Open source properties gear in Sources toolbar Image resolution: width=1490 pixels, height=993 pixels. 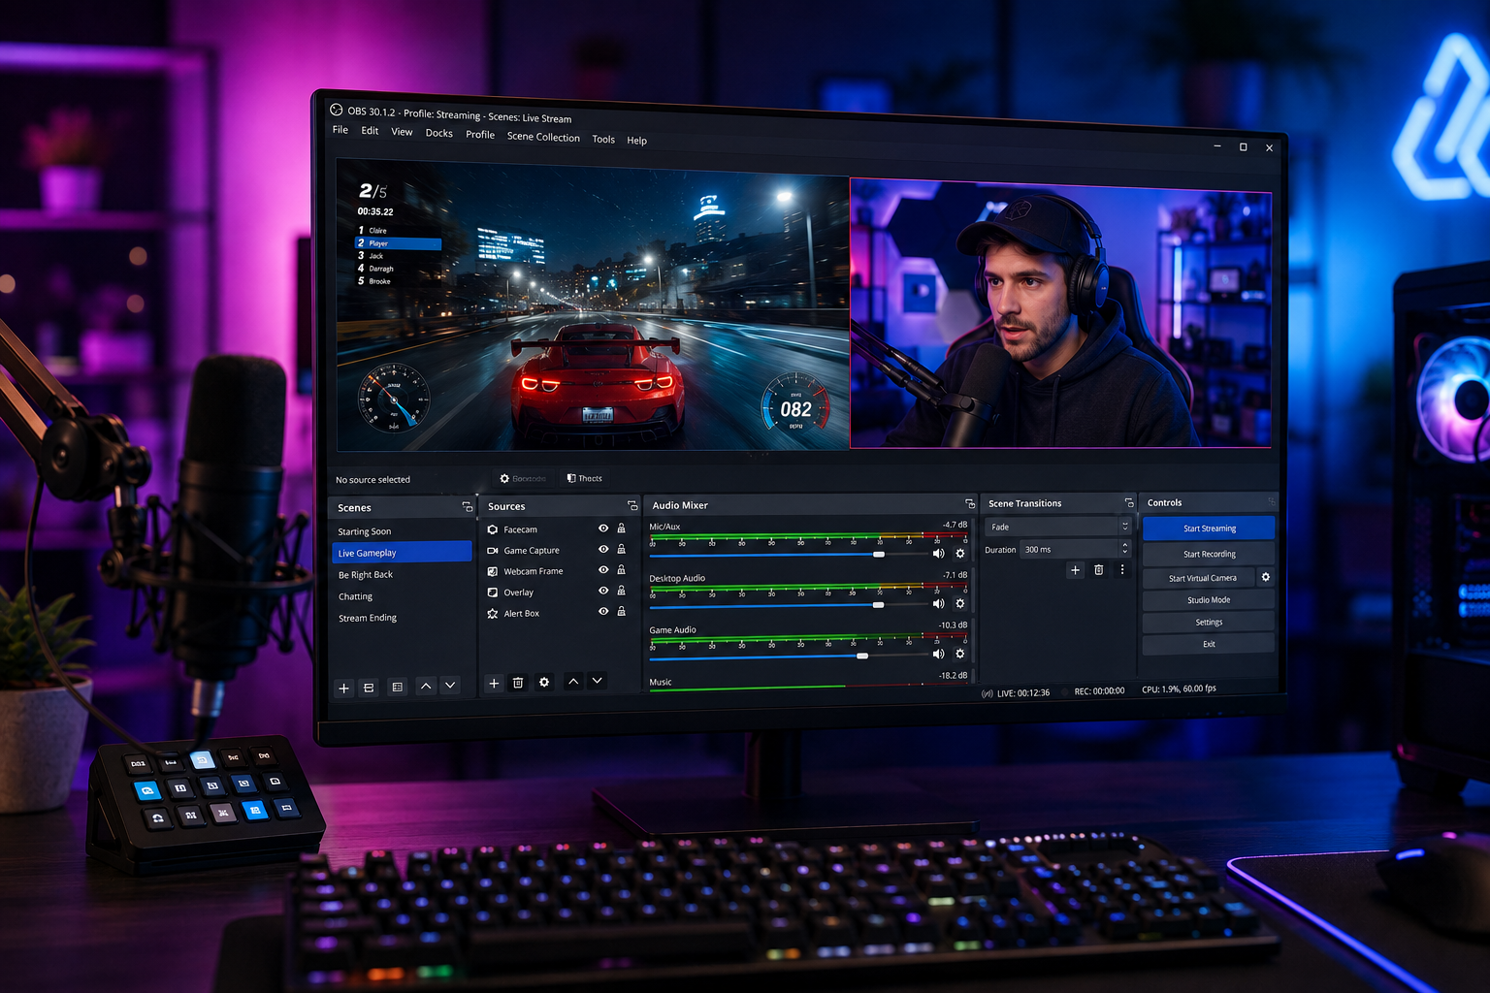coord(544,682)
